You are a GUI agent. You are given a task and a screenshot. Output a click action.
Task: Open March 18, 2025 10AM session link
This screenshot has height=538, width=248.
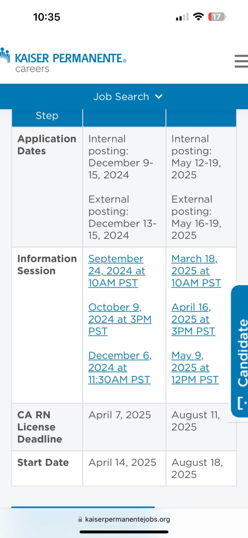(x=196, y=271)
